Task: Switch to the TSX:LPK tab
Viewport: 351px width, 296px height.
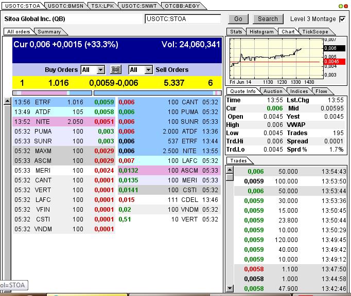Action: (x=102, y=6)
